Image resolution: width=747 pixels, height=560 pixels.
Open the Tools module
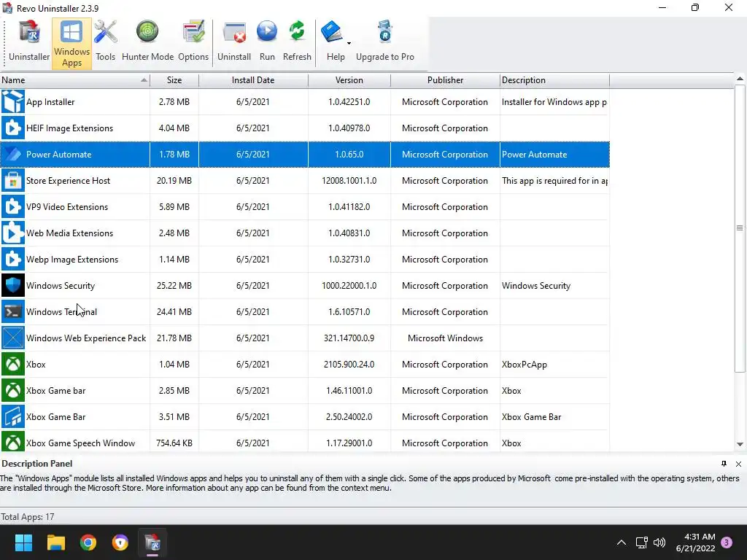tap(105, 43)
